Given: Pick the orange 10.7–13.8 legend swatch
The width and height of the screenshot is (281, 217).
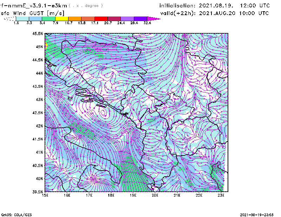Looking at the screenshot, I should [75, 19].
